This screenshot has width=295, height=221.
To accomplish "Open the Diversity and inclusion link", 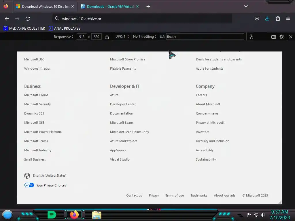I will coord(213,141).
